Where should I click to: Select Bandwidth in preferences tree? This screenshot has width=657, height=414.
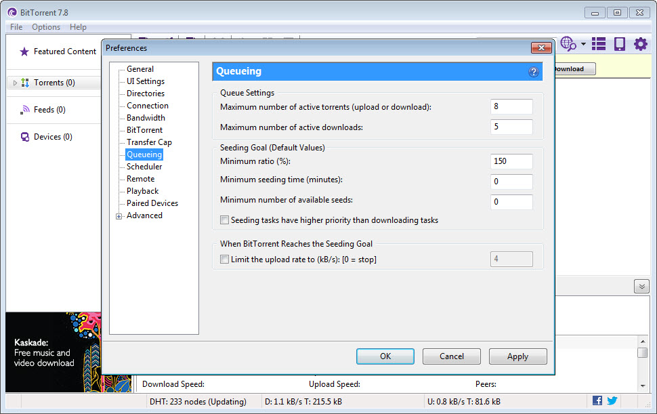pyautogui.click(x=146, y=118)
